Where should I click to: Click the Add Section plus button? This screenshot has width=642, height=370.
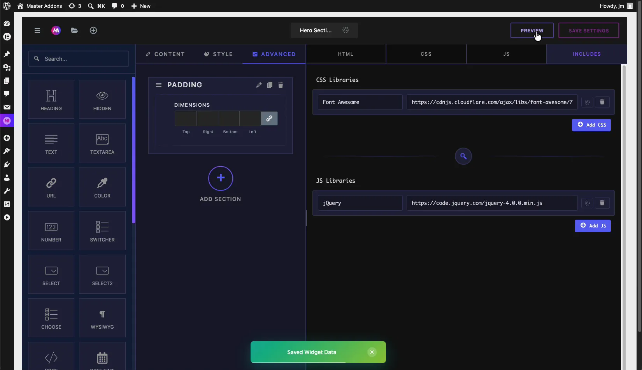point(221,178)
